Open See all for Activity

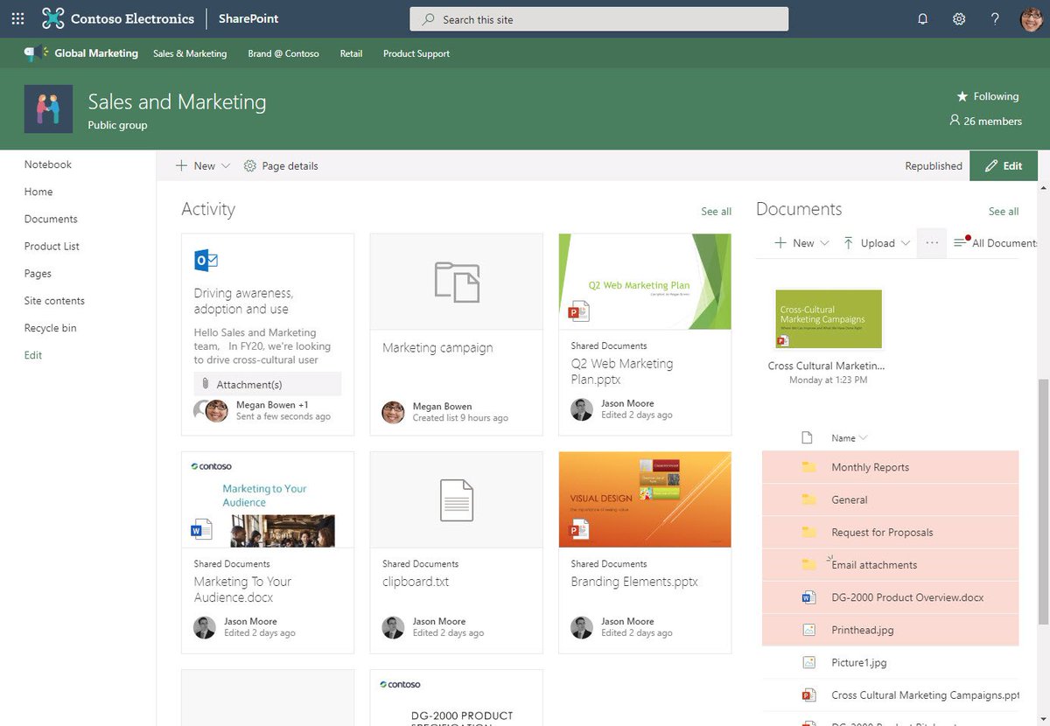coord(716,211)
